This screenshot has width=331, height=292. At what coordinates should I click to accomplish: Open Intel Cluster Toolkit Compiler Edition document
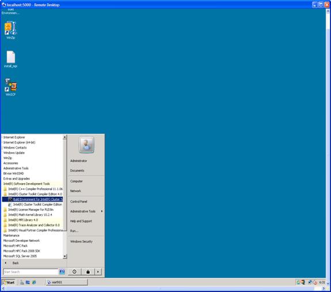(x=35, y=204)
